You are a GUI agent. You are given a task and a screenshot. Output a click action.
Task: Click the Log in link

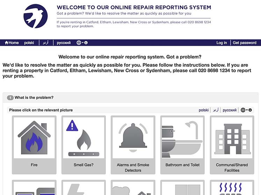tap(222, 43)
